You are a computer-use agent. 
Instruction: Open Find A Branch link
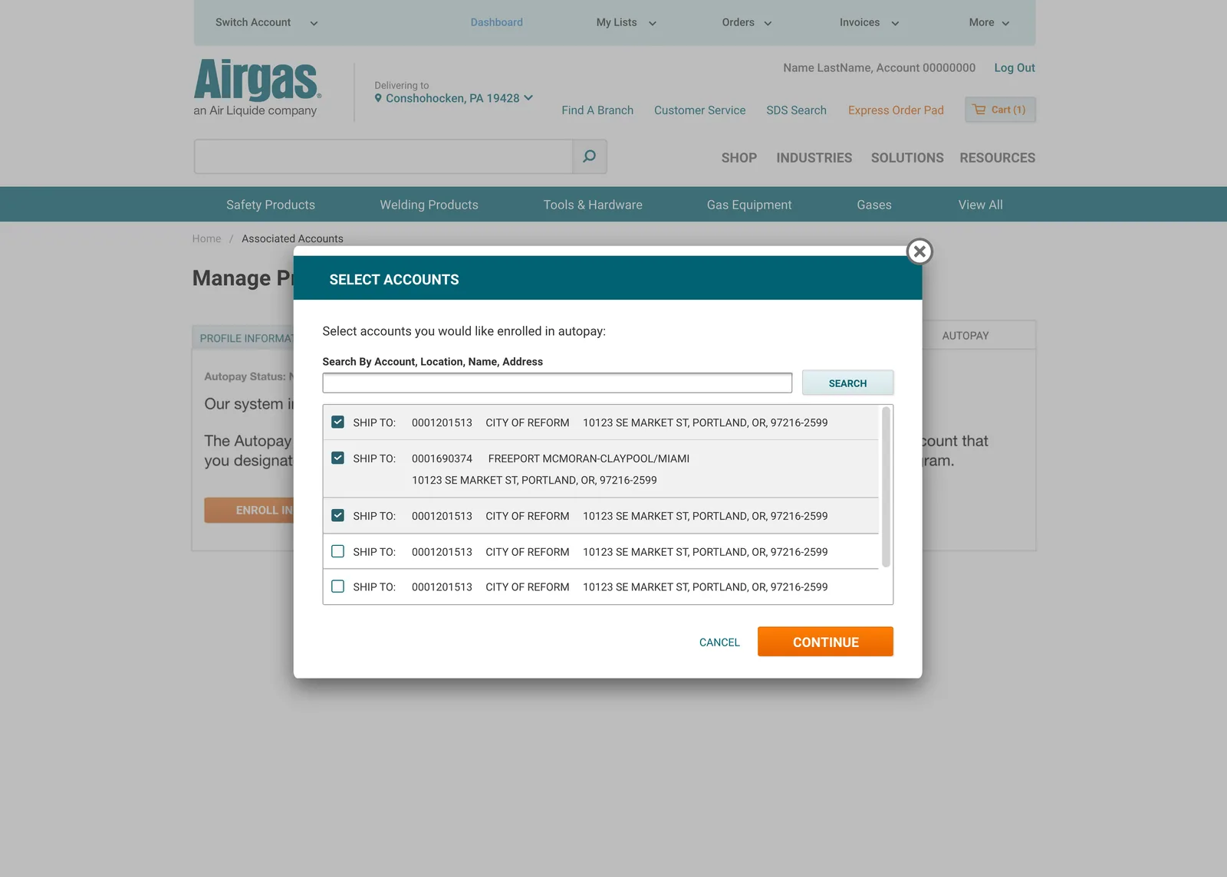pyautogui.click(x=597, y=110)
